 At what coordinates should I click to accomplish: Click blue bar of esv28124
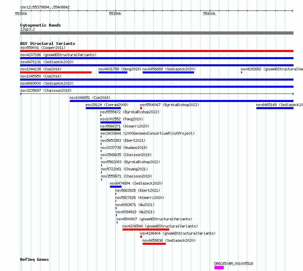[x=103, y=108]
